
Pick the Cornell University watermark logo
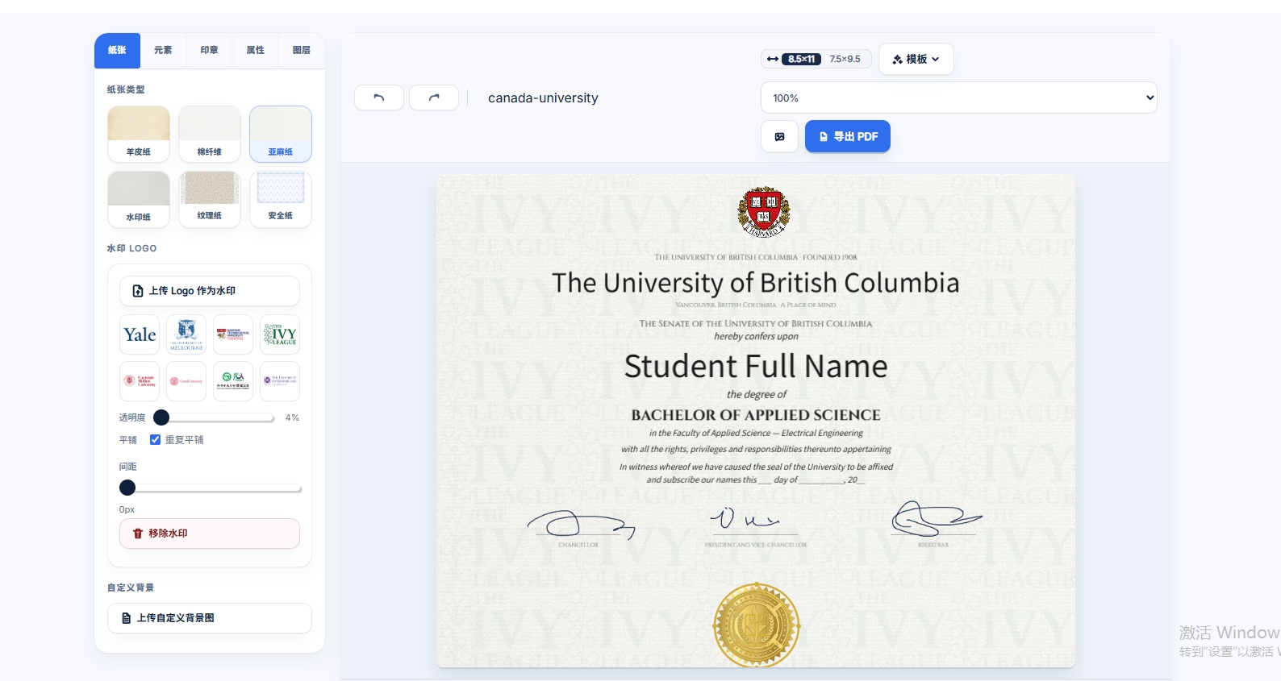pyautogui.click(x=186, y=381)
